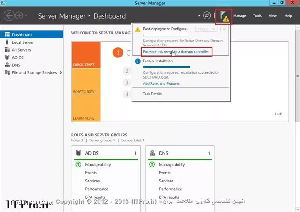The height and width of the screenshot is (212, 300).
Task: Select the LEARN MORE tile
Action: [86, 108]
